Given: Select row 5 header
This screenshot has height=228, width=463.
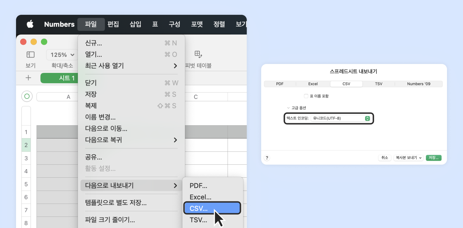Looking at the screenshot, I should [26, 184].
